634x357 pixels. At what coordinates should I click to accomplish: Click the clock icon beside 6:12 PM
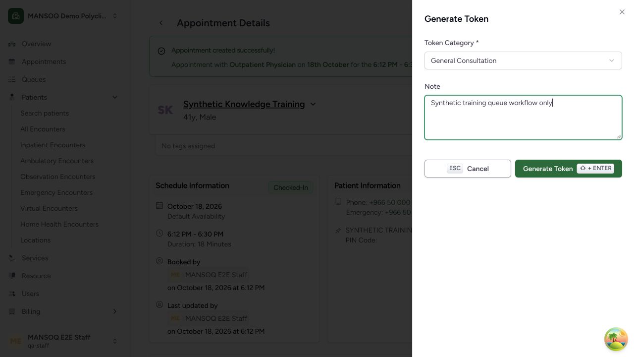click(159, 233)
